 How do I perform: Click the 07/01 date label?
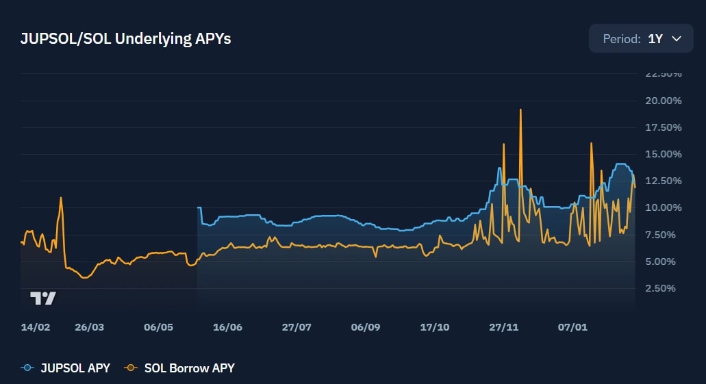(x=572, y=327)
